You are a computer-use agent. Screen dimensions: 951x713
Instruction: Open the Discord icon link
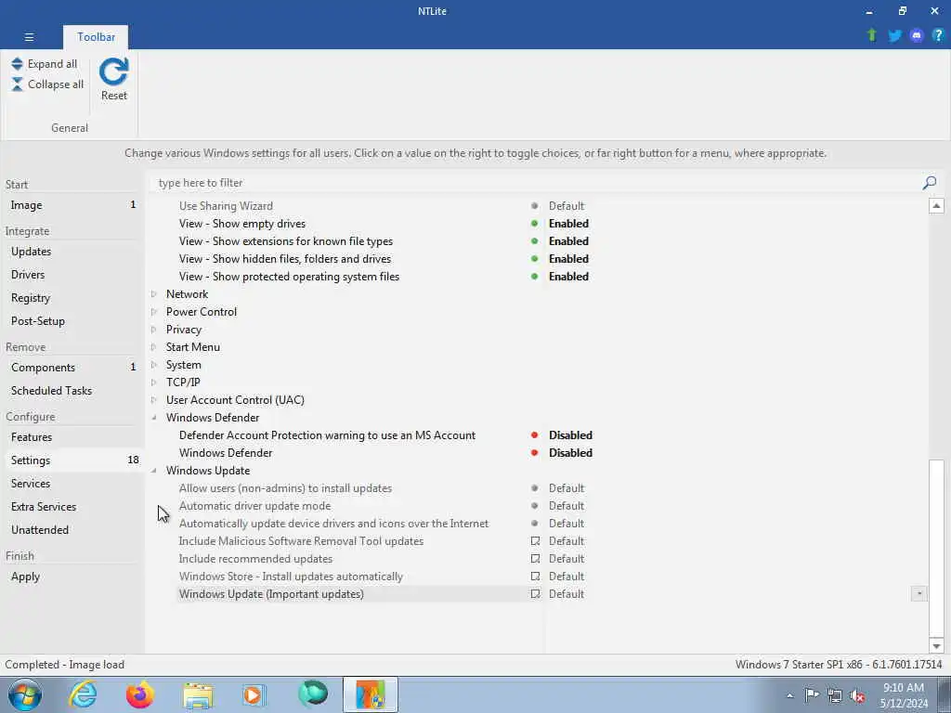tap(916, 36)
